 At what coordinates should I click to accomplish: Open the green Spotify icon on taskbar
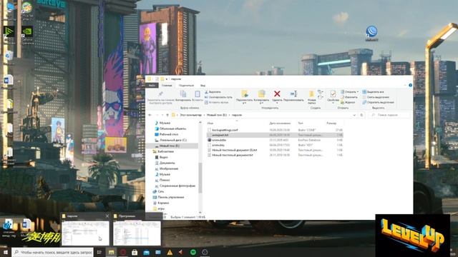pyautogui.click(x=193, y=252)
